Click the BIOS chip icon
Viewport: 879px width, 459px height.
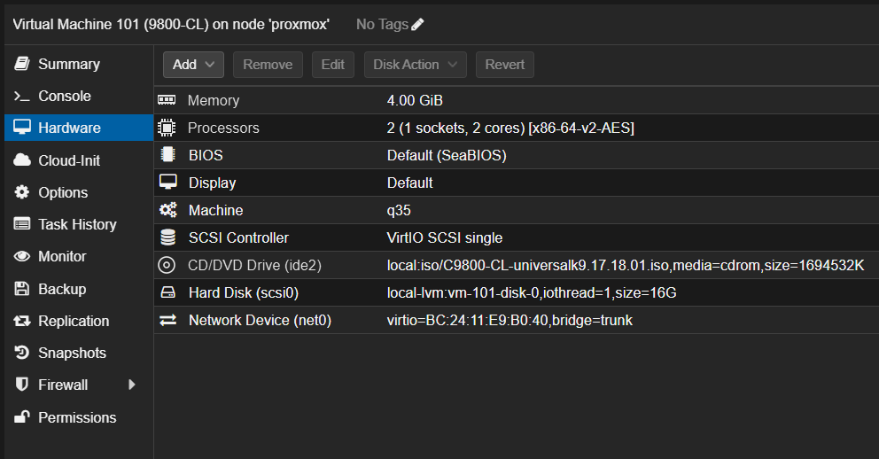tap(167, 155)
